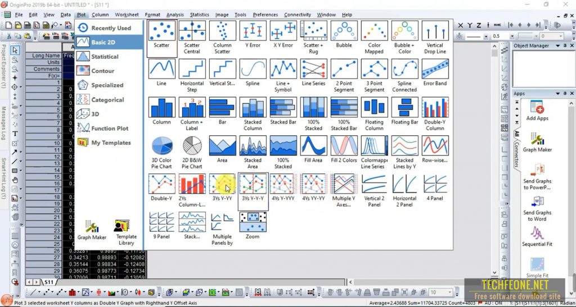
Task: Choose the Zoom plot template
Action: pos(253,226)
